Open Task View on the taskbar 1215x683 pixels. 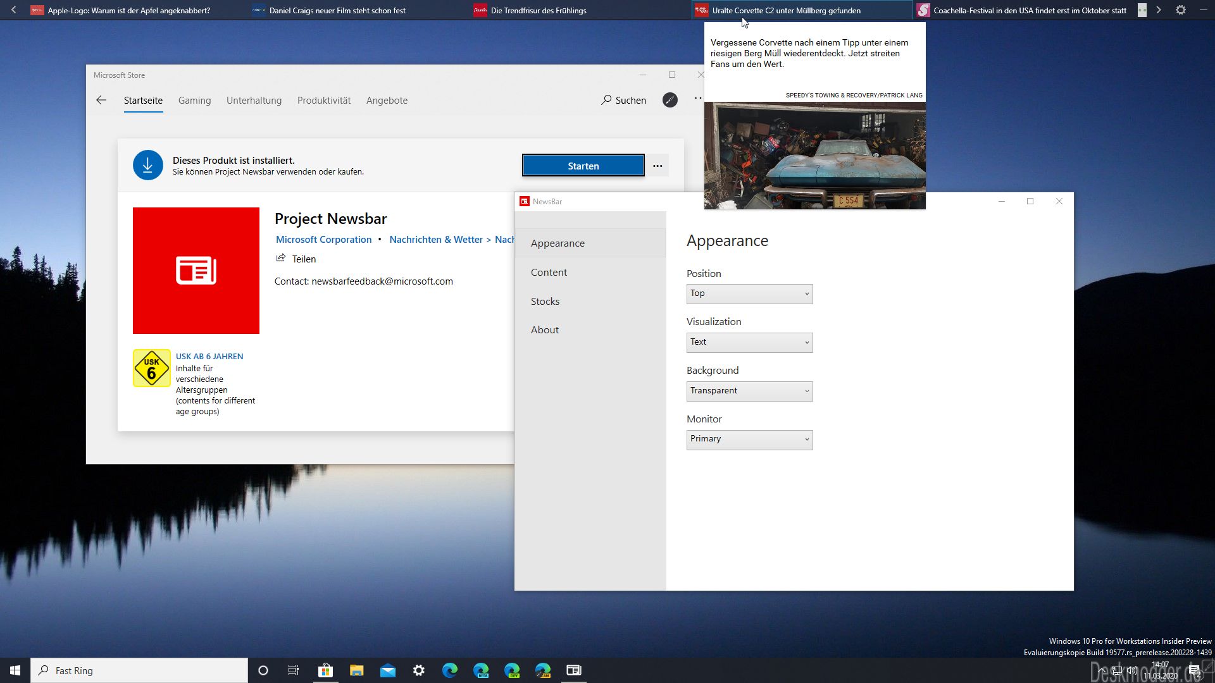[x=294, y=670]
